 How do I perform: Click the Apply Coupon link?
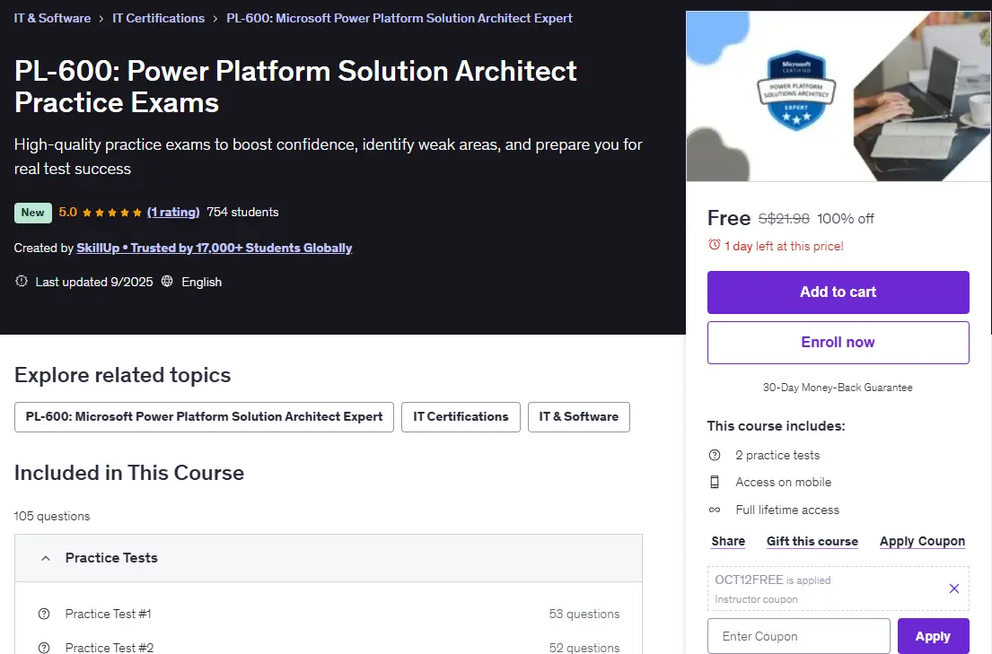point(922,542)
